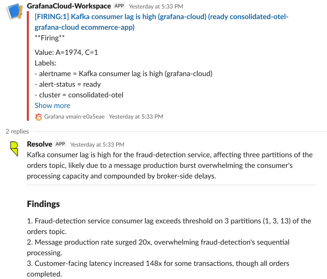Click the red attachment color bar
Screen dimensions: 327x279
[28, 65]
